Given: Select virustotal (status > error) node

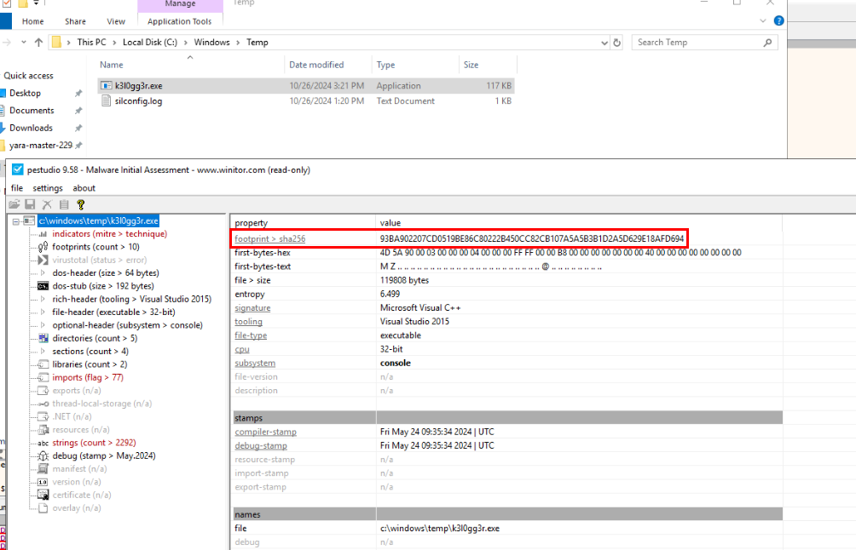Looking at the screenshot, I should click(x=99, y=260).
